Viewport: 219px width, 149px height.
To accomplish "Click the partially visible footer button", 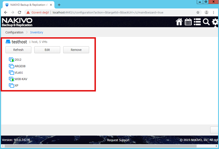I will click(x=214, y=130).
